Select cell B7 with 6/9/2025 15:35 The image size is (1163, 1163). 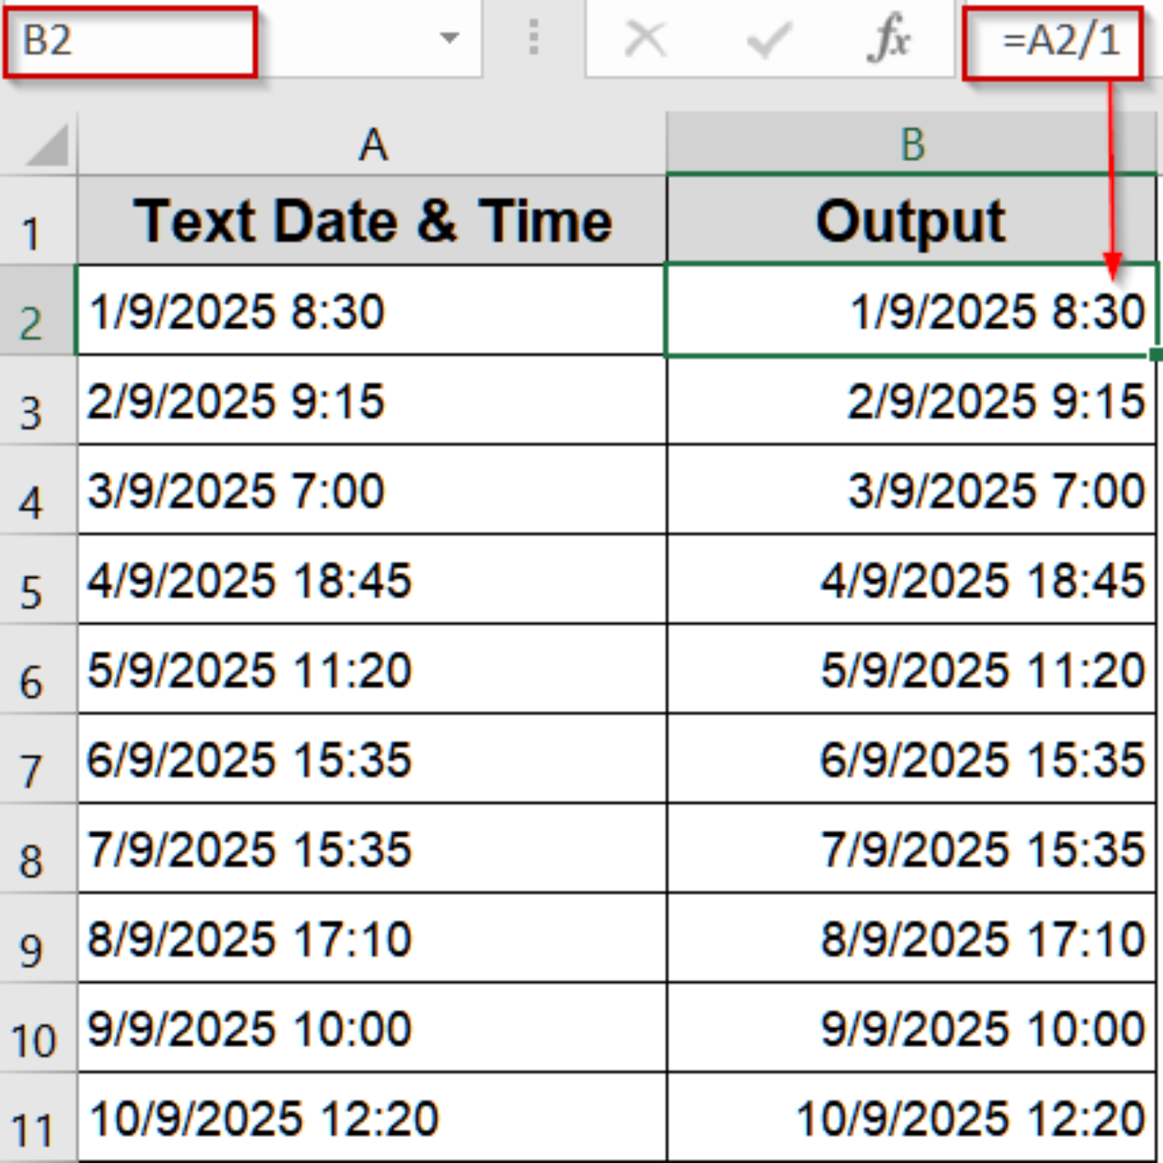pyautogui.click(x=912, y=759)
